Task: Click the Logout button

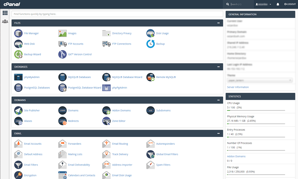Action: pos(290,4)
